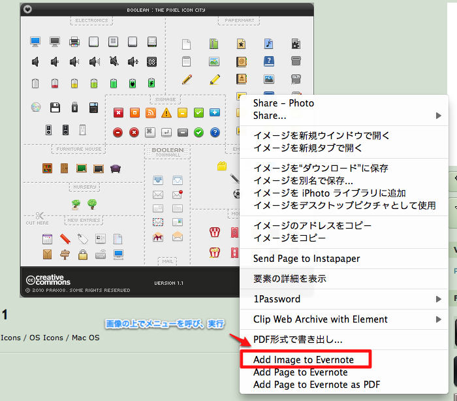This screenshot has width=457, height=401.
Task: Click the CD disc icon
Action: (36, 107)
